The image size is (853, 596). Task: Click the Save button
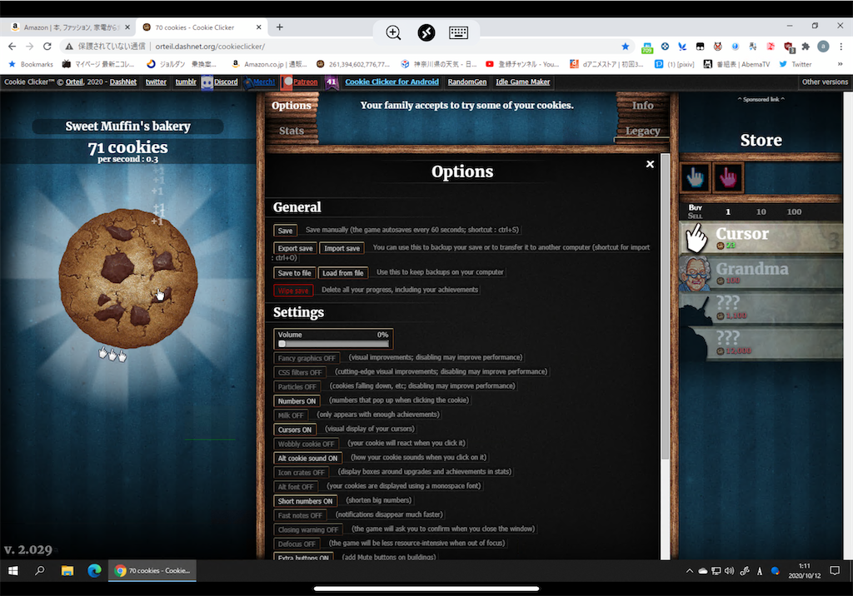[x=285, y=231]
